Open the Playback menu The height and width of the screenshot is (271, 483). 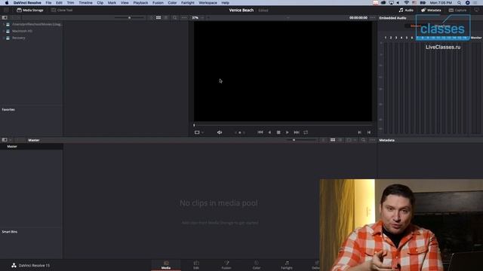click(x=140, y=3)
